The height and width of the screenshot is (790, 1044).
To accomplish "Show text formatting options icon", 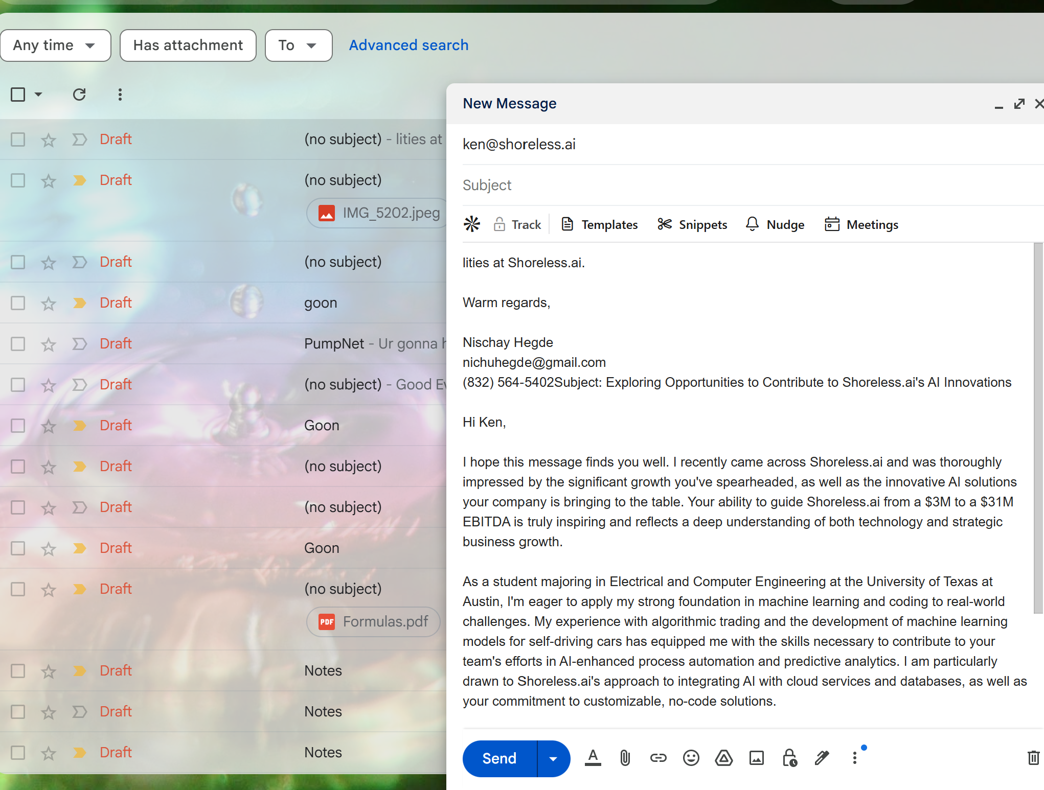I will (593, 758).
